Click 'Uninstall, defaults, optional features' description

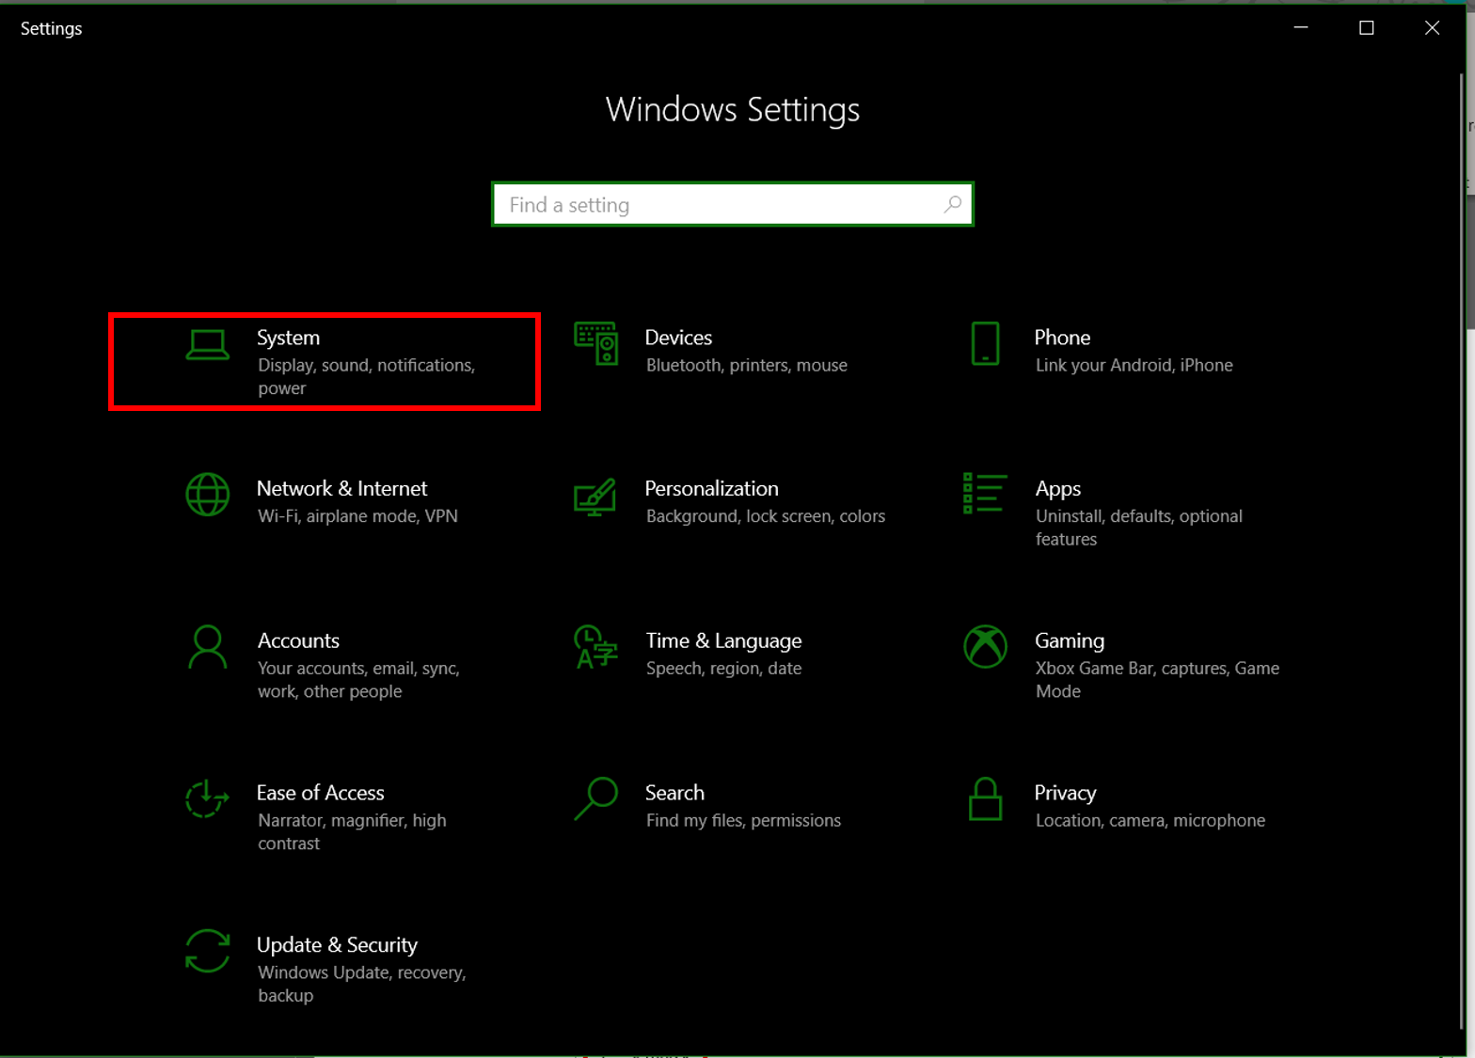[1139, 528]
